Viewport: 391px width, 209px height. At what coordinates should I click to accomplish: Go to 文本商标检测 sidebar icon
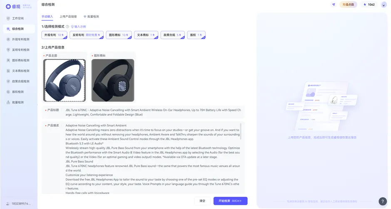(x=8, y=71)
